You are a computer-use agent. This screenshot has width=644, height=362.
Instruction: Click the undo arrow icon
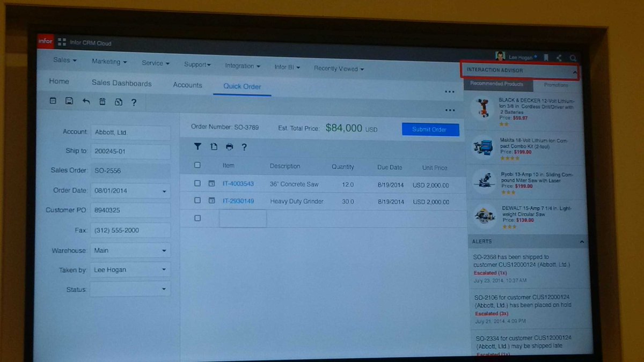point(86,101)
